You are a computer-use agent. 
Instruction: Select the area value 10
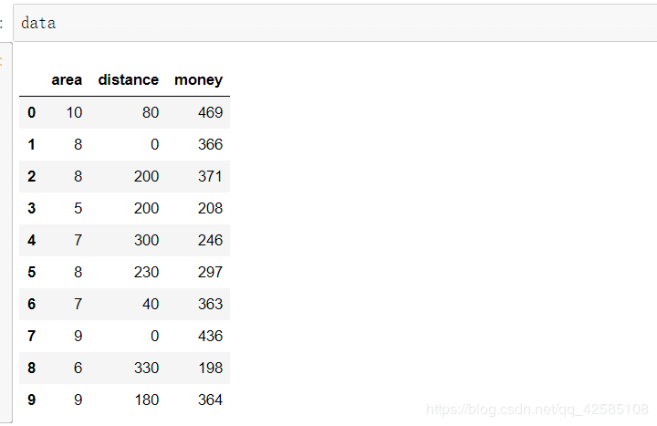[x=74, y=112]
